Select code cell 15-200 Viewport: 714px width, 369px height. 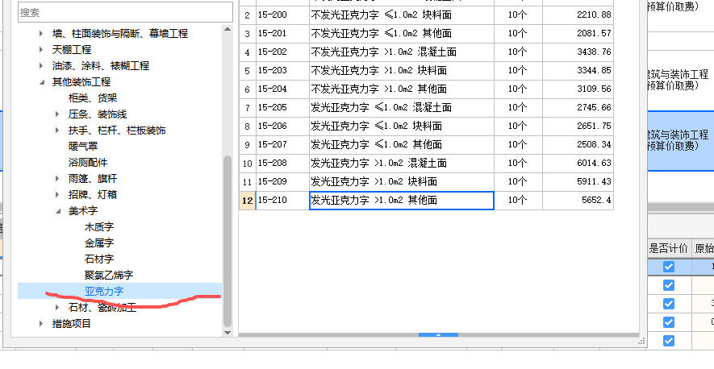282,15
